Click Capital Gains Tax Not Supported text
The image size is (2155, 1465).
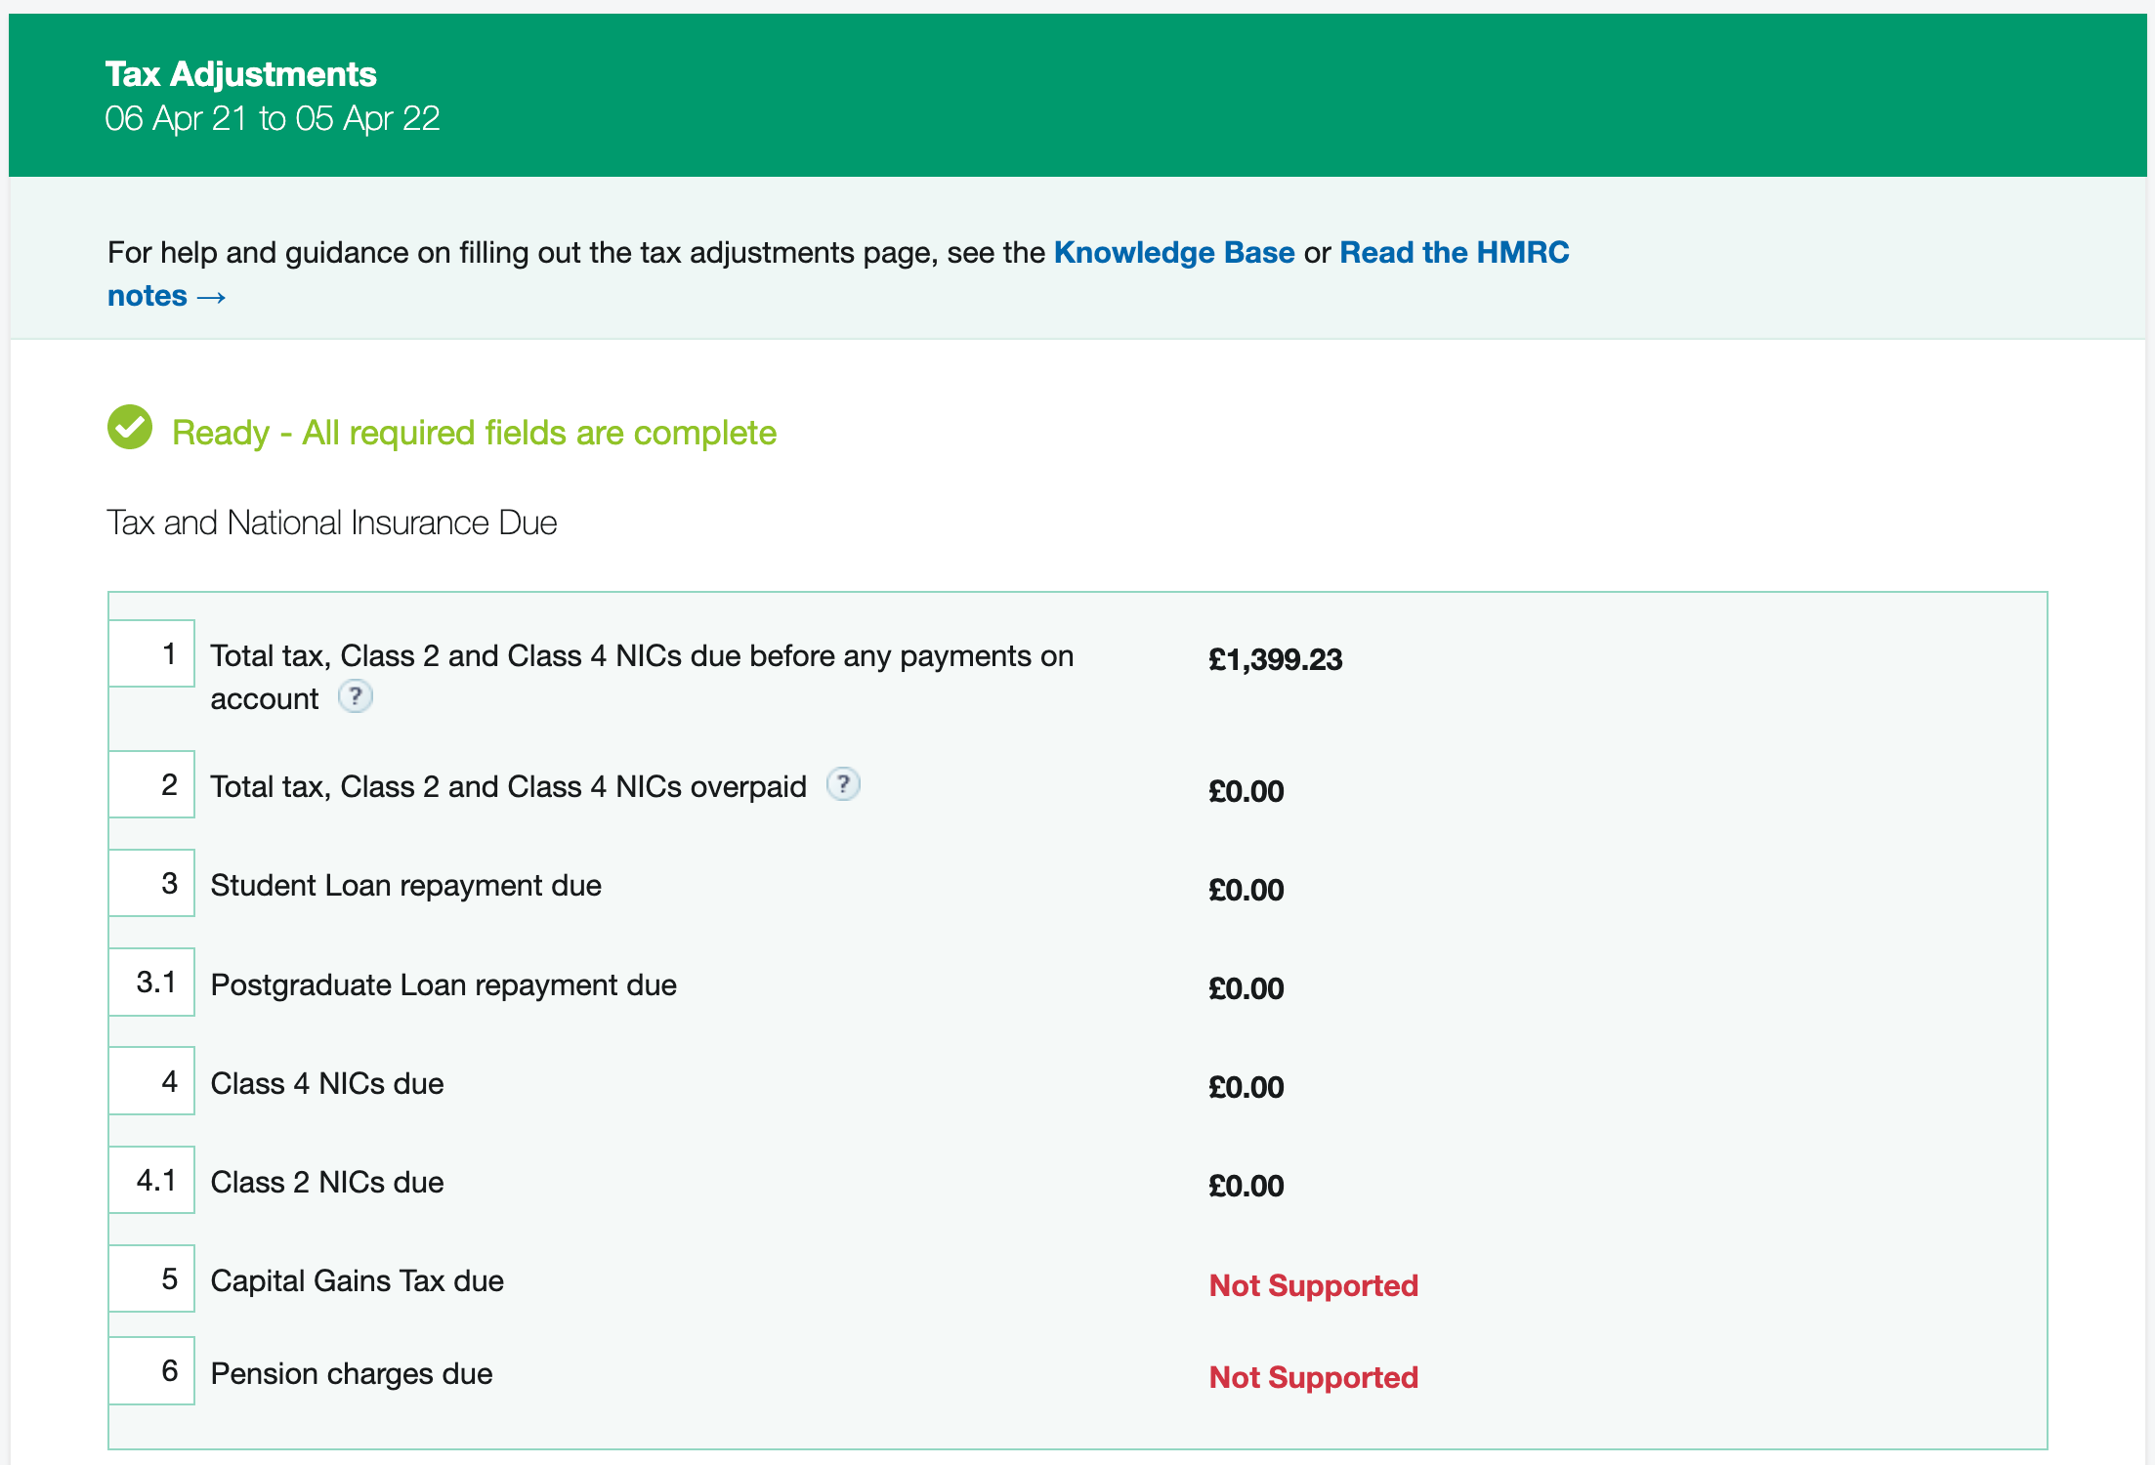(1313, 1285)
